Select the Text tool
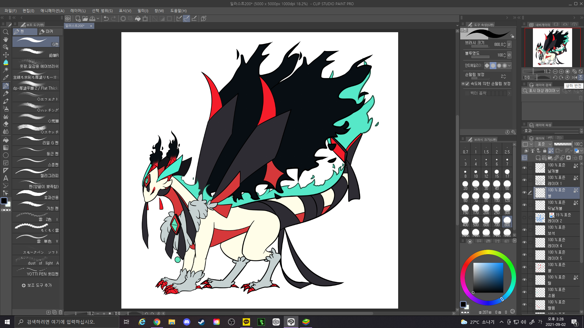The image size is (584, 328). click(5, 178)
